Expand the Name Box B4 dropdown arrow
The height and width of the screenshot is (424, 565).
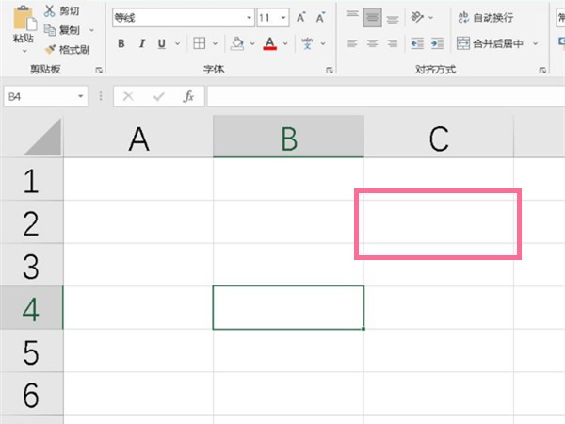point(80,96)
